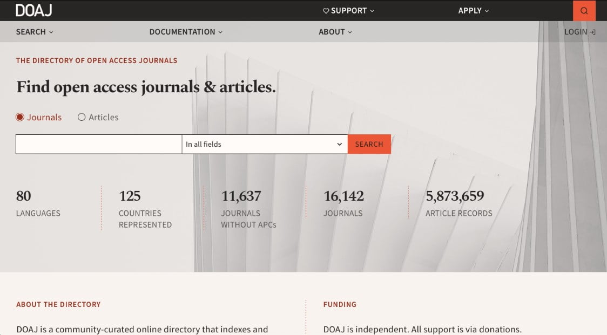Click the LOGIN link
The width and height of the screenshot is (607, 335).
pos(576,32)
